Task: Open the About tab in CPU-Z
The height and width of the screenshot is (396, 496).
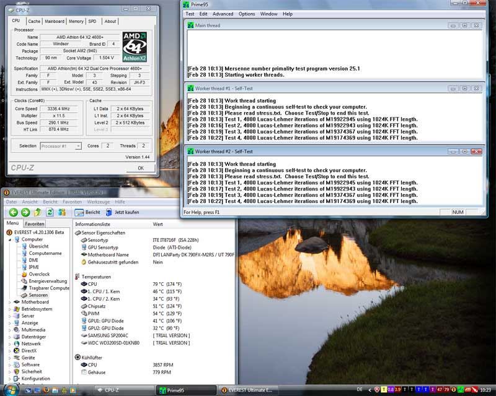Action: (x=110, y=21)
